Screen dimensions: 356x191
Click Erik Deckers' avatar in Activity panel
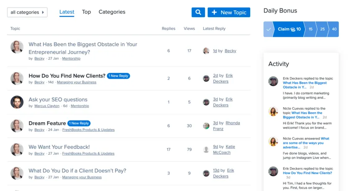(273, 81)
